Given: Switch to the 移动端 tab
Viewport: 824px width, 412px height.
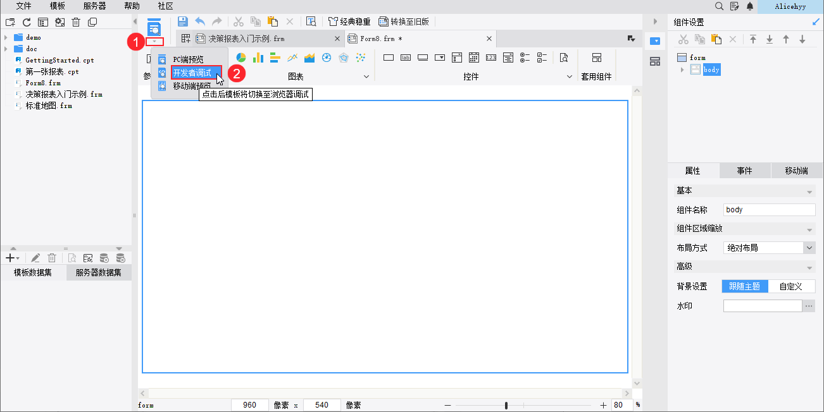Looking at the screenshot, I should 796,171.
